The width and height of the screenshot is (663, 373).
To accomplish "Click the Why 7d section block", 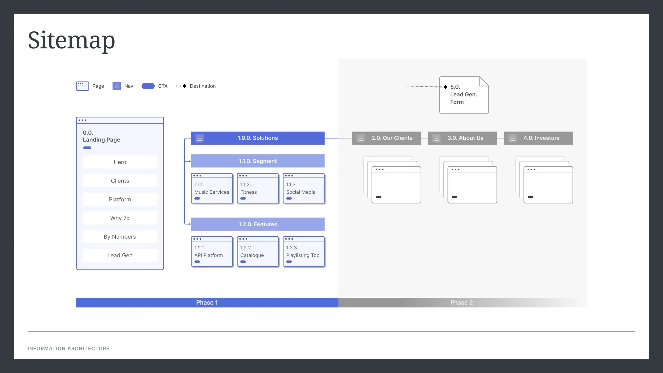I will point(120,218).
